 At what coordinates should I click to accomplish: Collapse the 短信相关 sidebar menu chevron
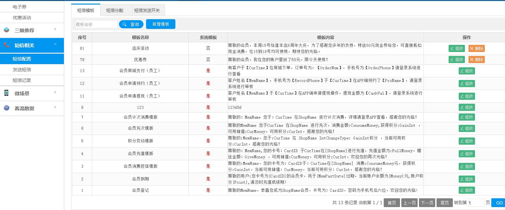click(x=55, y=44)
